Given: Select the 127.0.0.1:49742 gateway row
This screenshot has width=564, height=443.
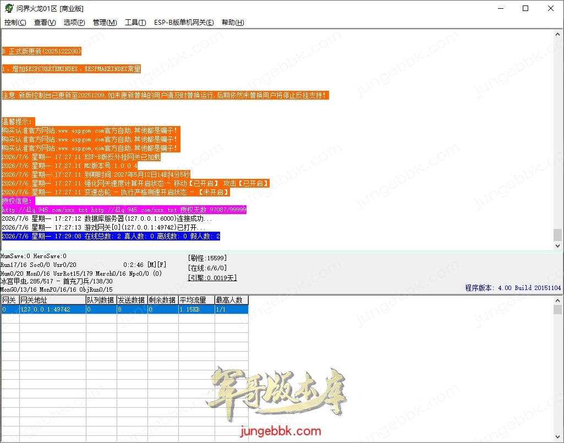Looking at the screenshot, I should tap(124, 309).
